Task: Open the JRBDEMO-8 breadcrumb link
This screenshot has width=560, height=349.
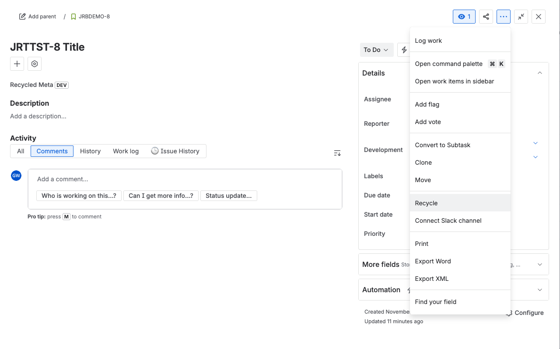Action: point(94,17)
